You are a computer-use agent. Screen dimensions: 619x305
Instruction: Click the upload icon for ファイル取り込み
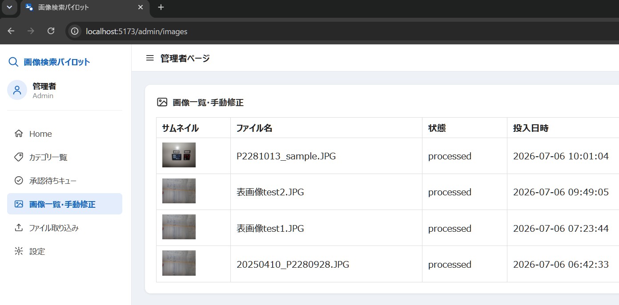19,228
